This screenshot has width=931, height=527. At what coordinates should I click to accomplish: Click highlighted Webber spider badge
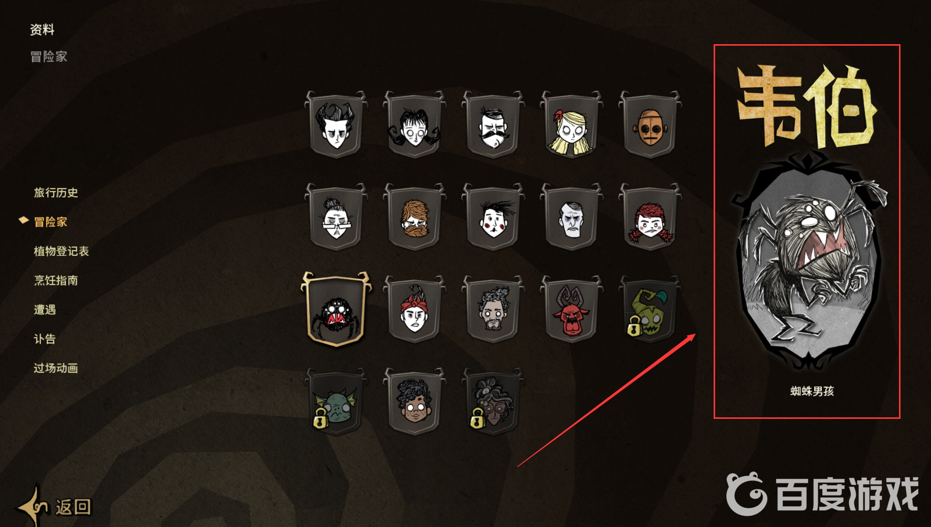[336, 310]
